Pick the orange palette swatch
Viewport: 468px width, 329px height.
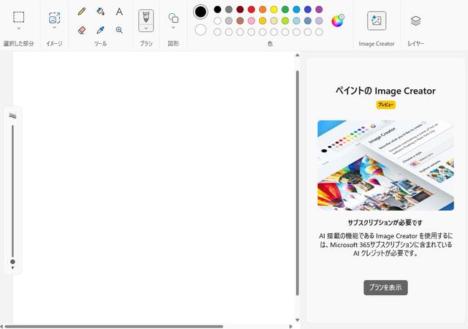click(x=263, y=10)
